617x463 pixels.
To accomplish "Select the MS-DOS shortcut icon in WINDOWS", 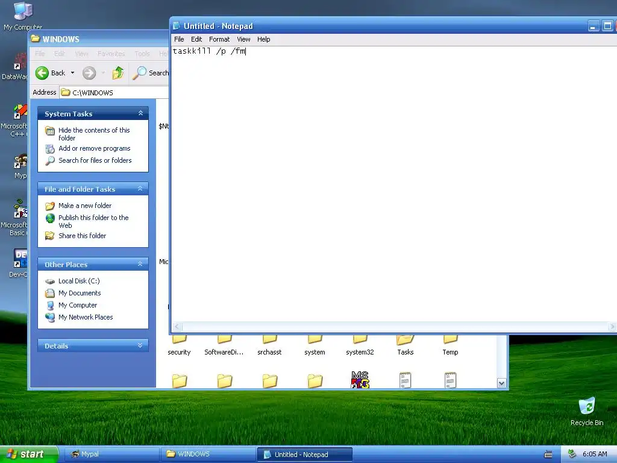I will [x=360, y=380].
